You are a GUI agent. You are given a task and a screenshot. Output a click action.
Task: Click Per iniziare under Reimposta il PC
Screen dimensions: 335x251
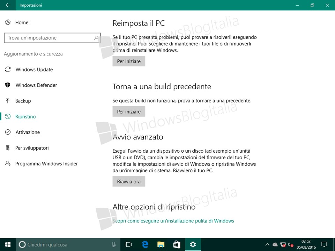129,61
